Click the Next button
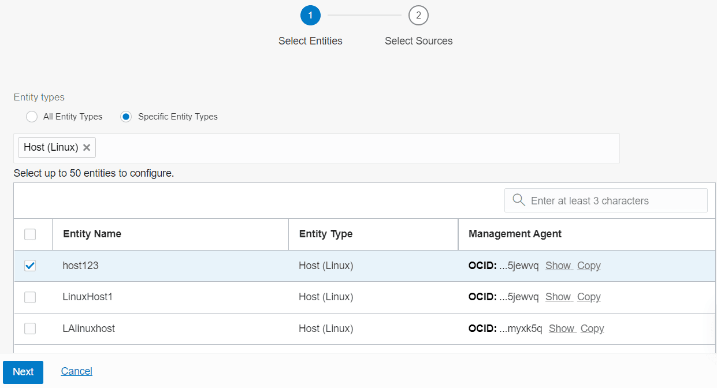Viewport: 717px width, 388px height. (x=23, y=372)
